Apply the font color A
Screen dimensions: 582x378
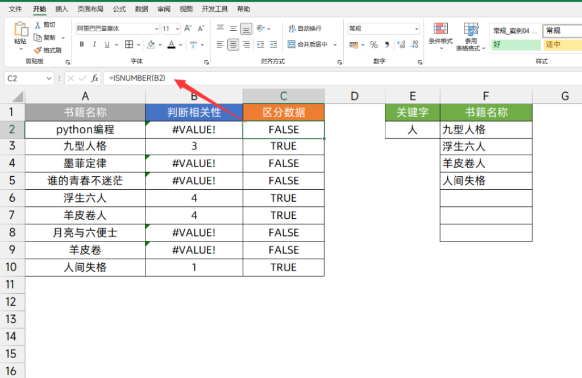(x=171, y=44)
